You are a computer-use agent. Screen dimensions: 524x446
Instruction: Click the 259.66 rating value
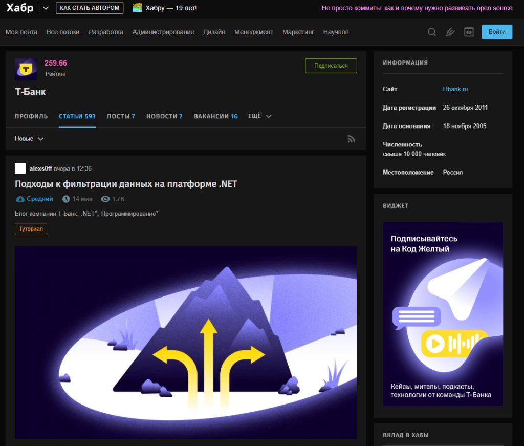(x=55, y=63)
